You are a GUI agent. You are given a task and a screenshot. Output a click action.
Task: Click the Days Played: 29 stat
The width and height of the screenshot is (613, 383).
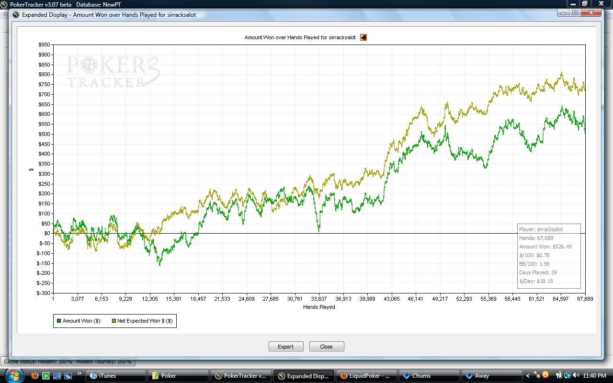[x=538, y=272]
